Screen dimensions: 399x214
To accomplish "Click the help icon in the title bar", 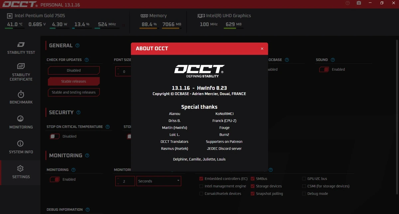I will [x=347, y=3].
